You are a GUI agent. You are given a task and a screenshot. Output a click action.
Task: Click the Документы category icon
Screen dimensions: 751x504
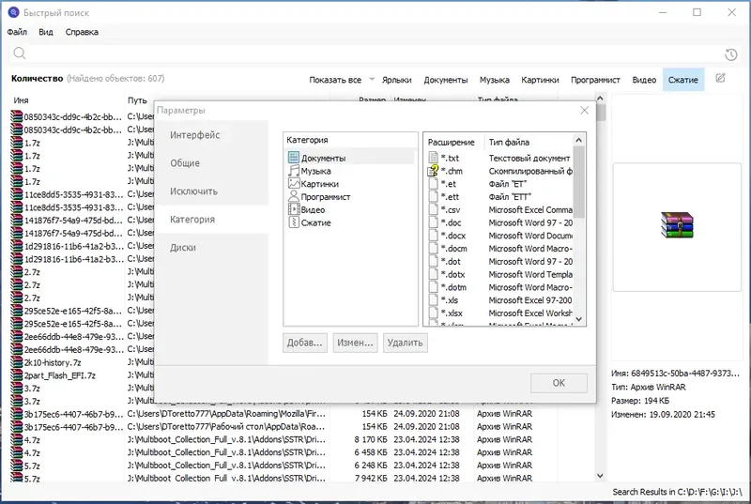293,158
